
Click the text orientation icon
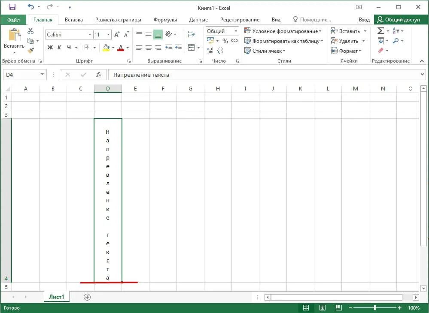[x=169, y=34]
